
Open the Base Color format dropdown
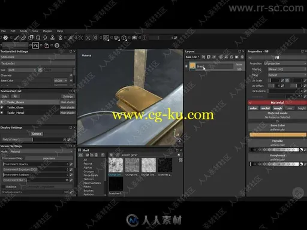coord(61,80)
